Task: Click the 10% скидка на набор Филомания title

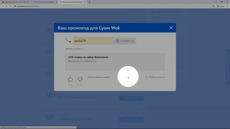Action: coord(88,57)
